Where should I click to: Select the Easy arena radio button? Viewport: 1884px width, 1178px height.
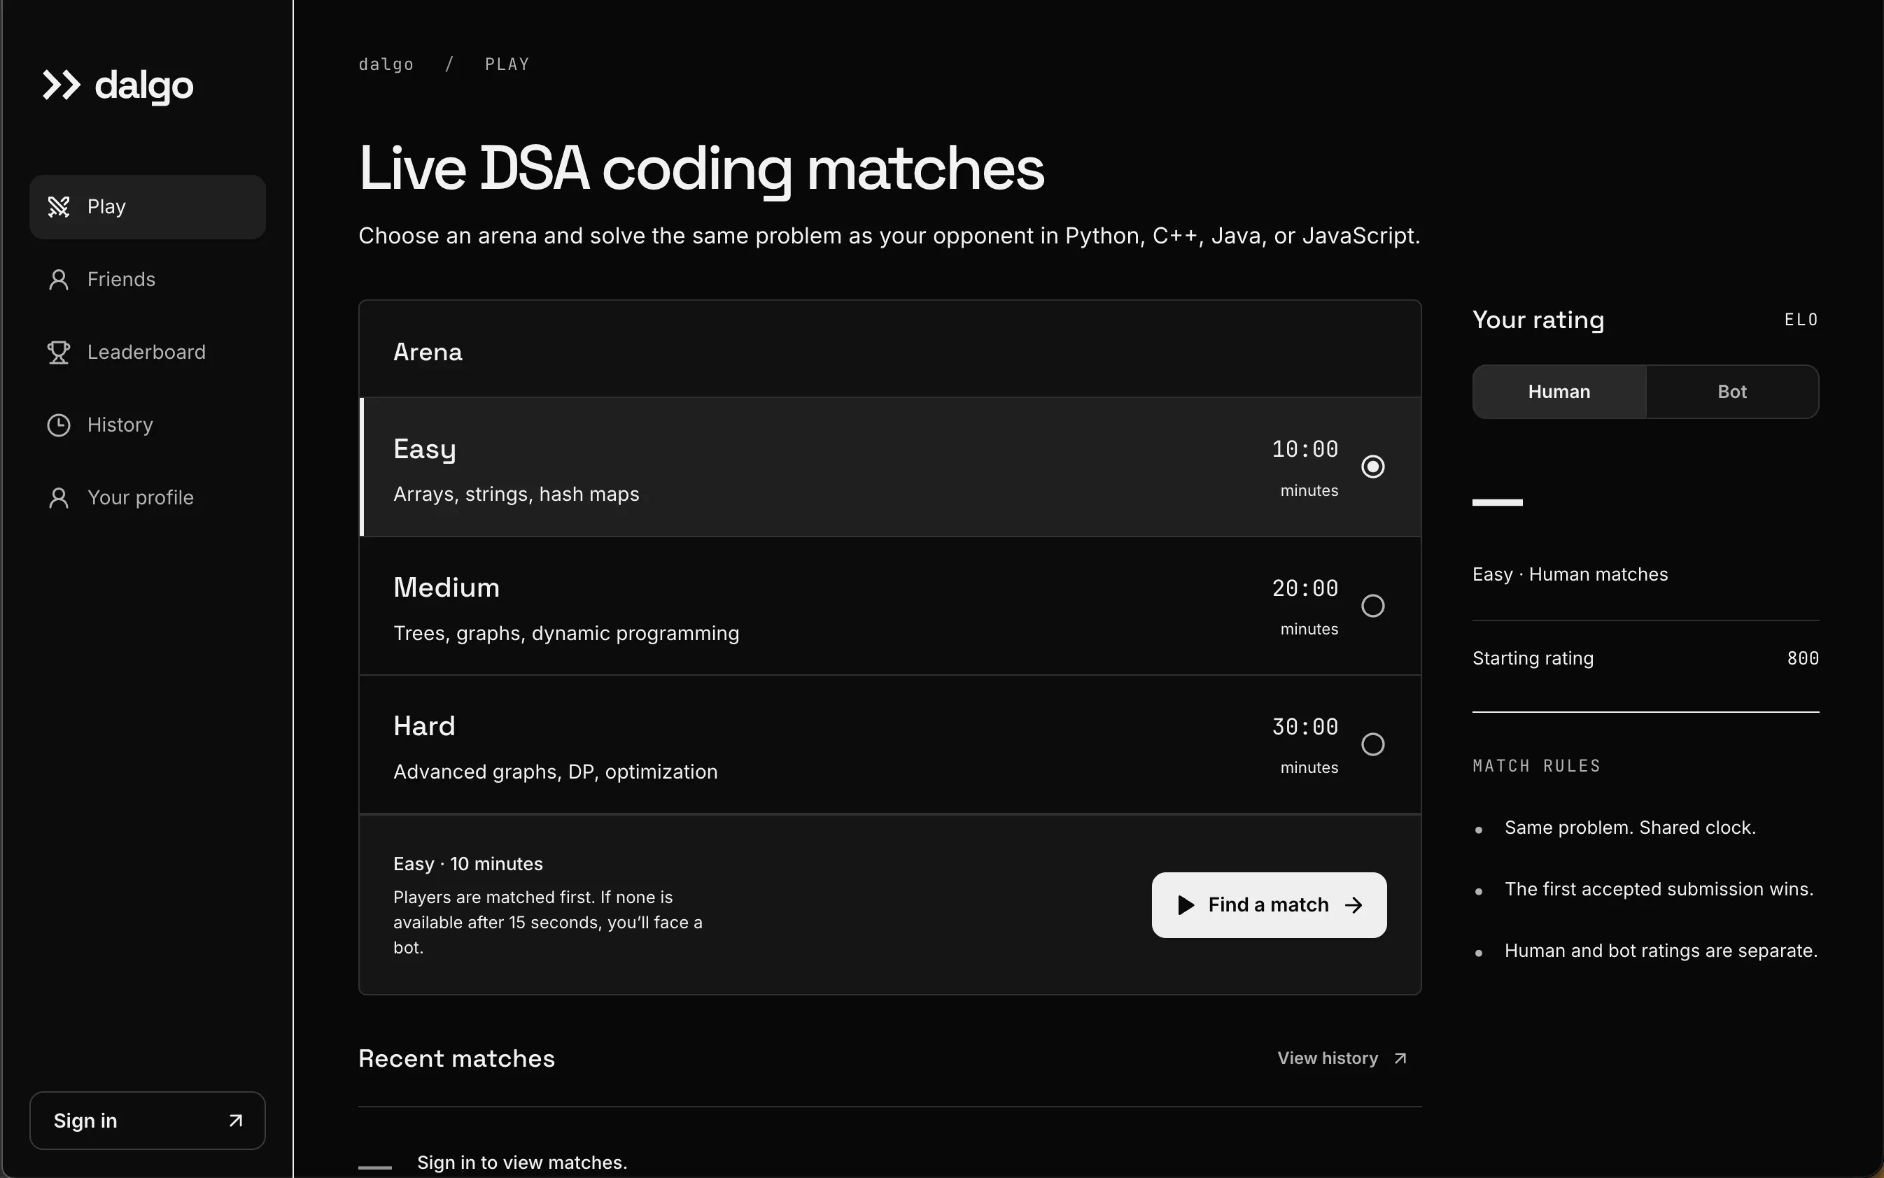point(1372,467)
